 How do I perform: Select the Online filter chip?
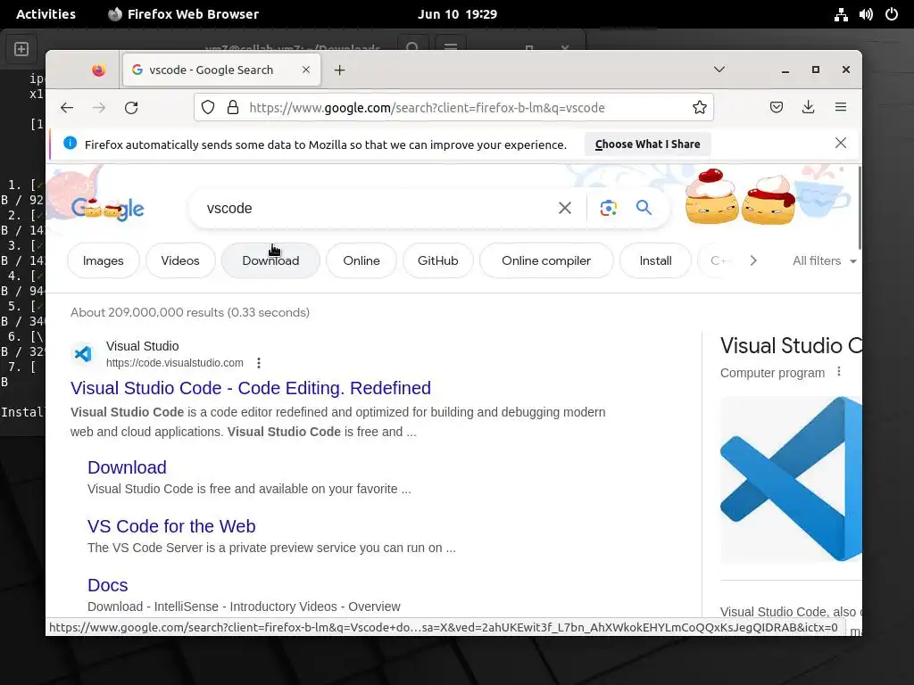361,261
